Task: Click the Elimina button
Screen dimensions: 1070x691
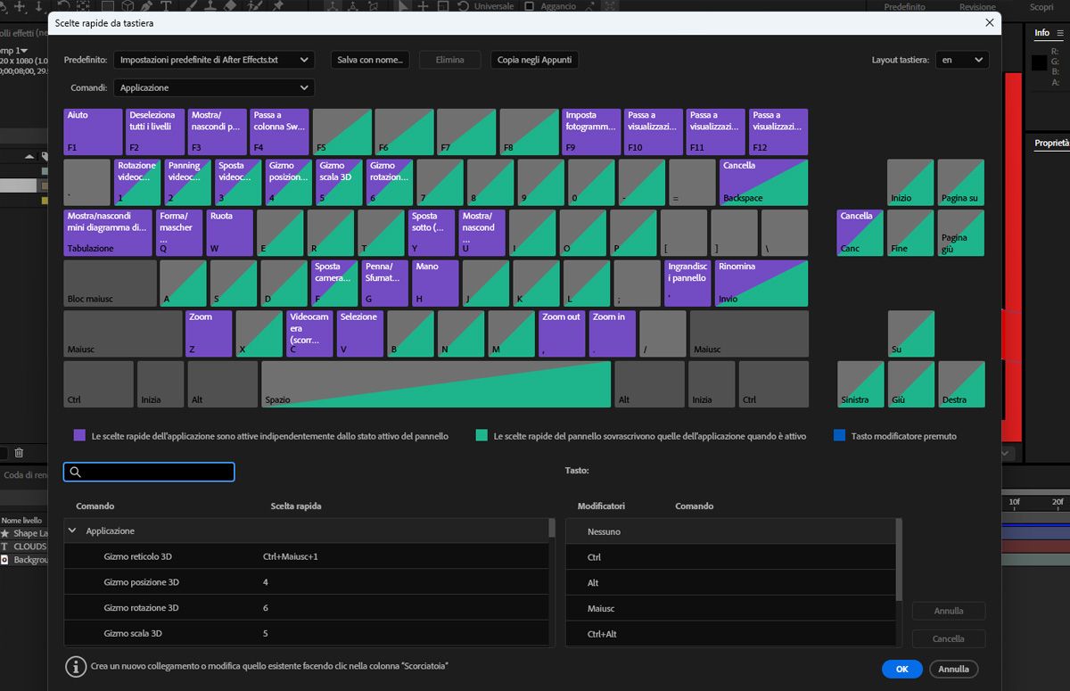Action: (x=450, y=60)
